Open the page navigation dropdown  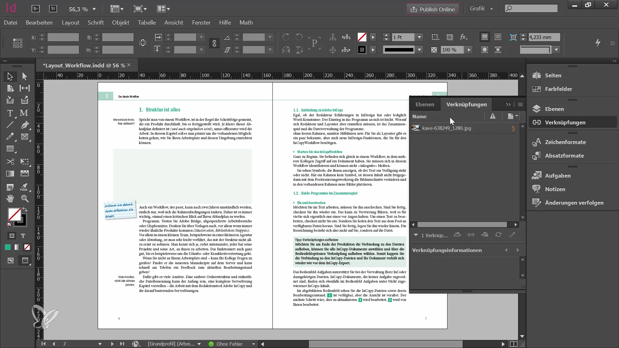(100, 343)
